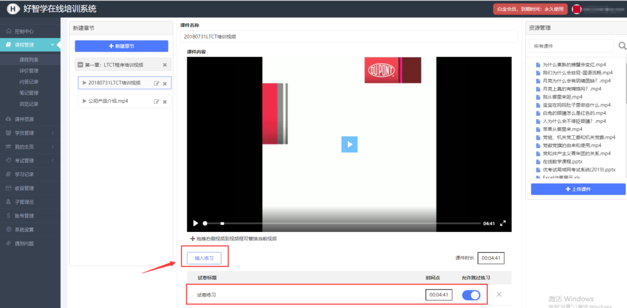Click the 课件时长 00:04:41 field
Viewport: 627px width, 308px height.
490,258
